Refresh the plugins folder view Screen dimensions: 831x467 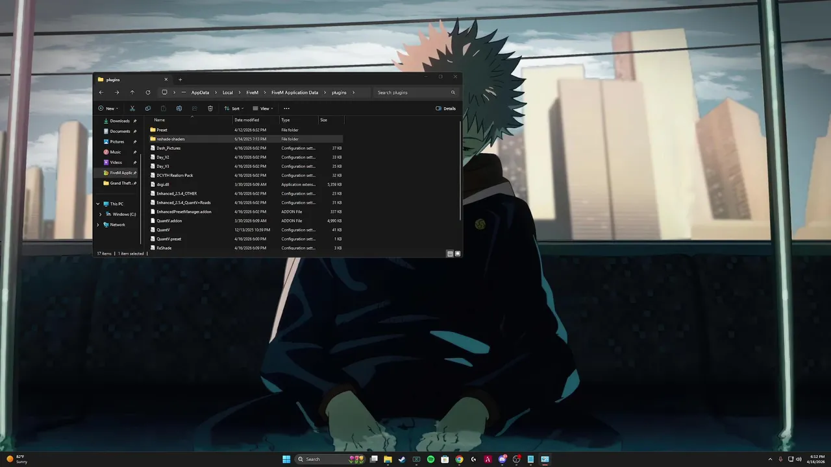coord(148,92)
